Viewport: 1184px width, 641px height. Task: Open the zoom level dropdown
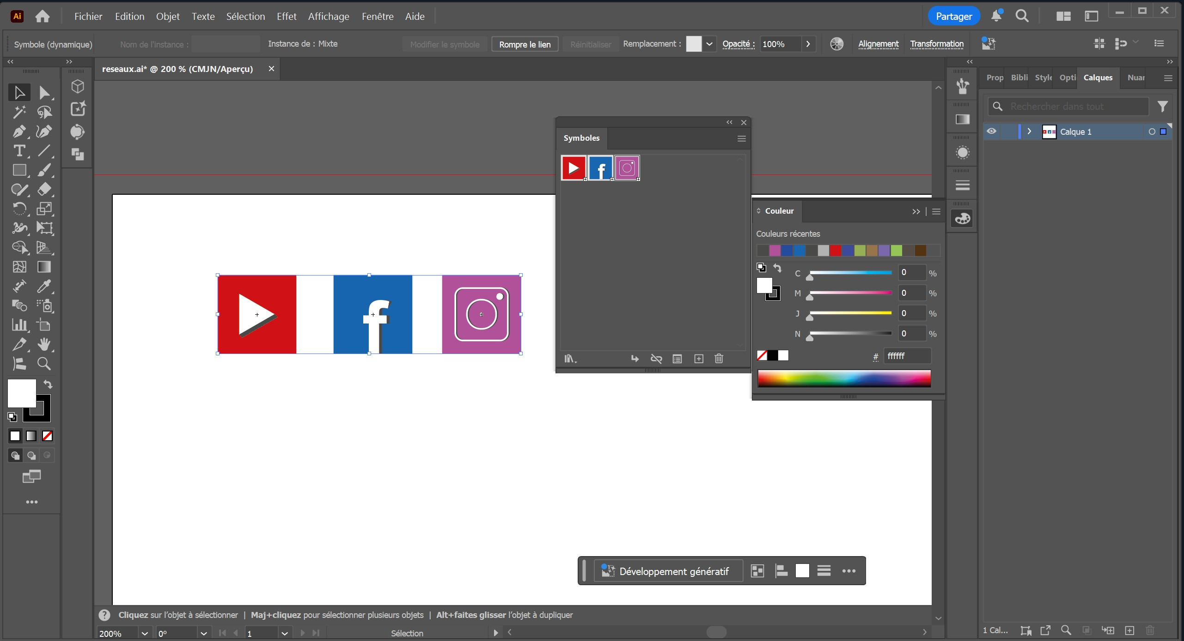(144, 633)
